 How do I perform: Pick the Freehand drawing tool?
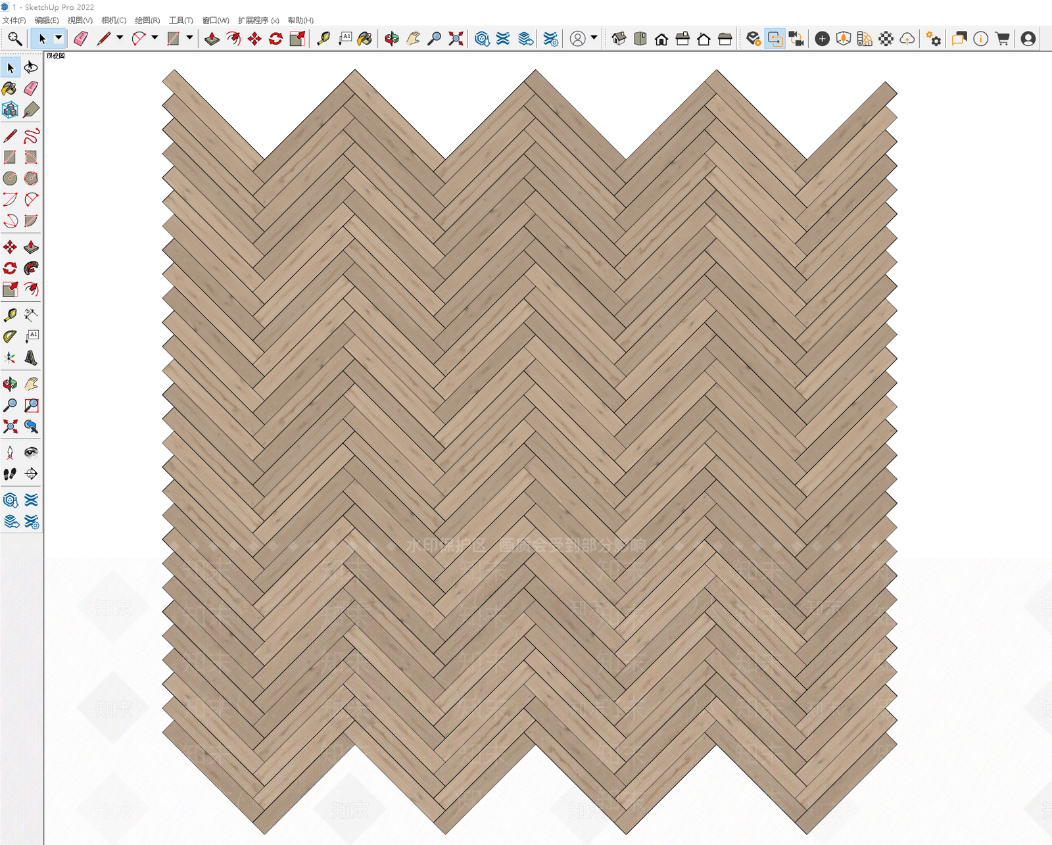31,136
